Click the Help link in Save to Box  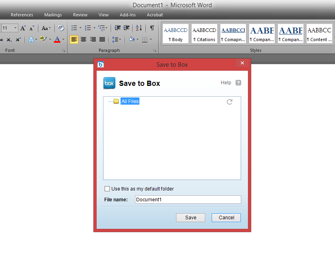(x=226, y=83)
